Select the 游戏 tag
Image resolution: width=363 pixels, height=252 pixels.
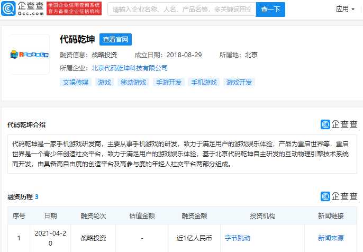click(104, 82)
